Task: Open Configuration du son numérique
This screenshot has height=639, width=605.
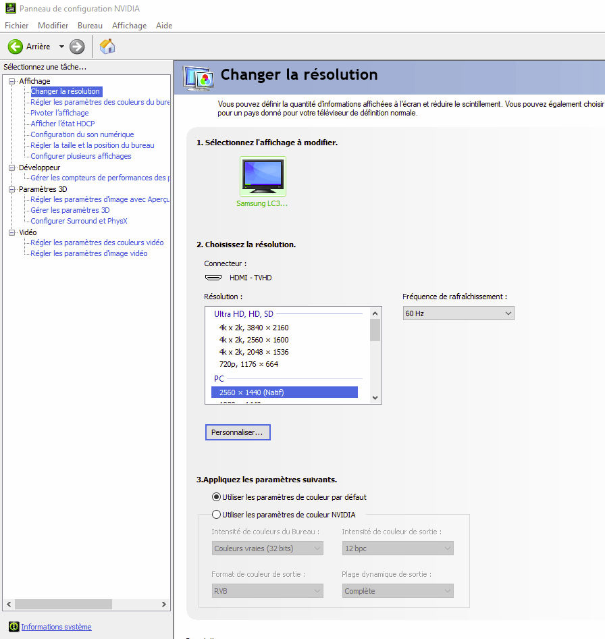Action: 82,134
